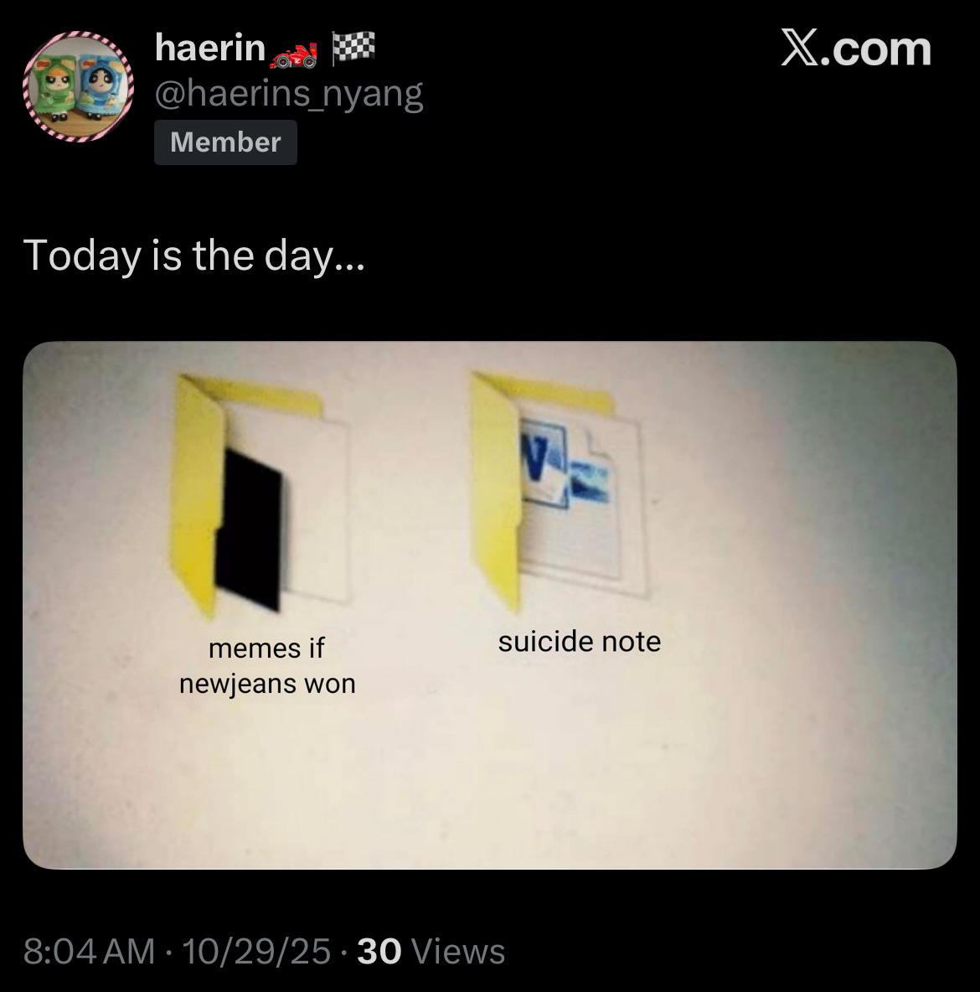
Task: Open the attached tweet image
Action: [x=490, y=606]
